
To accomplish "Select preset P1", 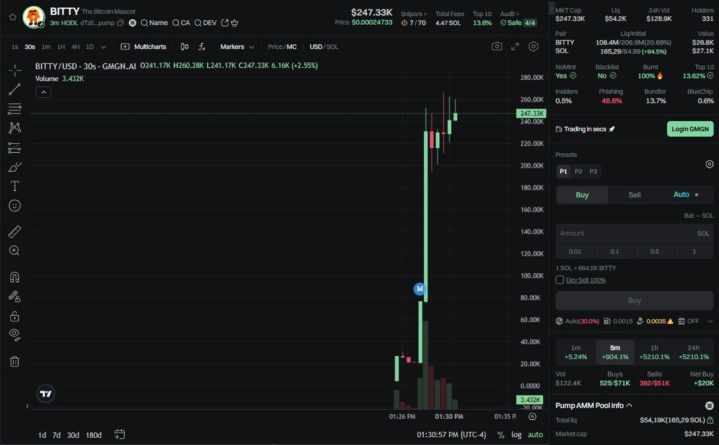I will pos(563,172).
